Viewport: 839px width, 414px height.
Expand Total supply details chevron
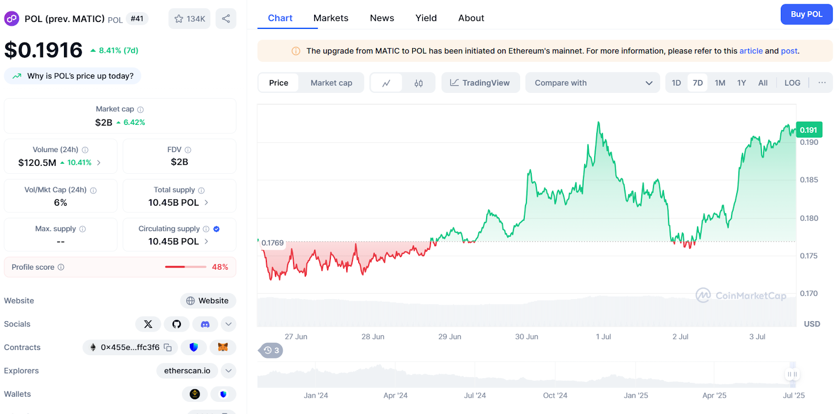pyautogui.click(x=207, y=203)
